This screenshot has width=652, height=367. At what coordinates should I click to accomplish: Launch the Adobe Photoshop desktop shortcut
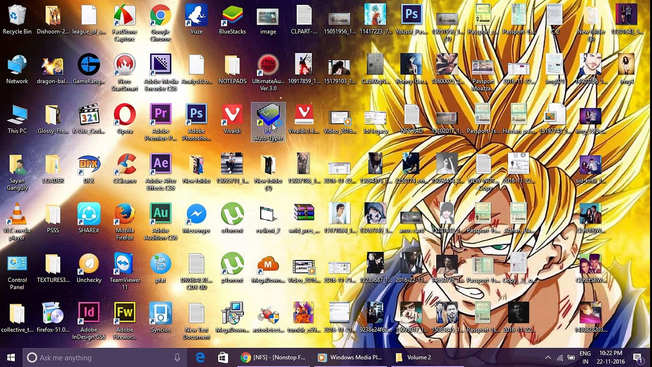tap(196, 123)
